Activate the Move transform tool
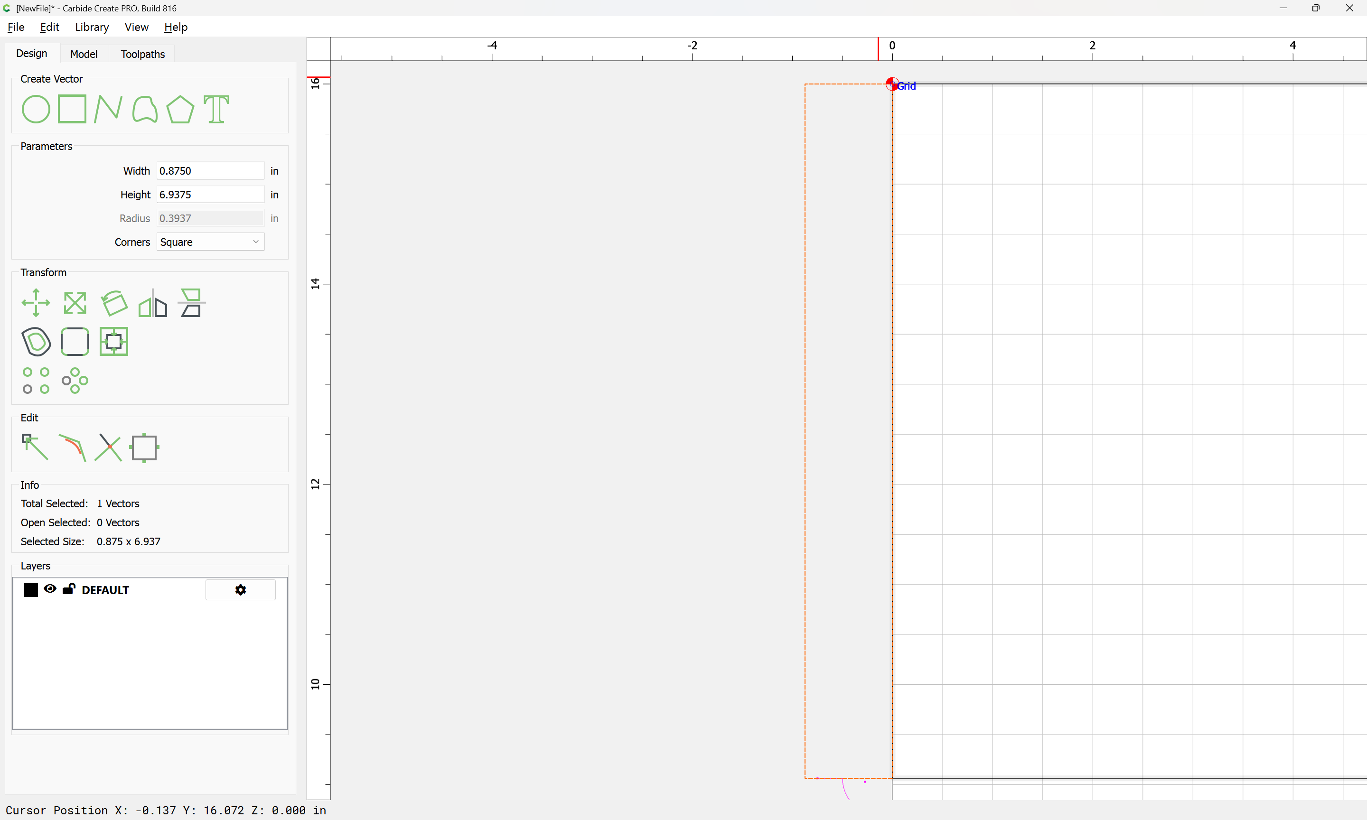This screenshot has height=820, width=1367. (x=36, y=303)
